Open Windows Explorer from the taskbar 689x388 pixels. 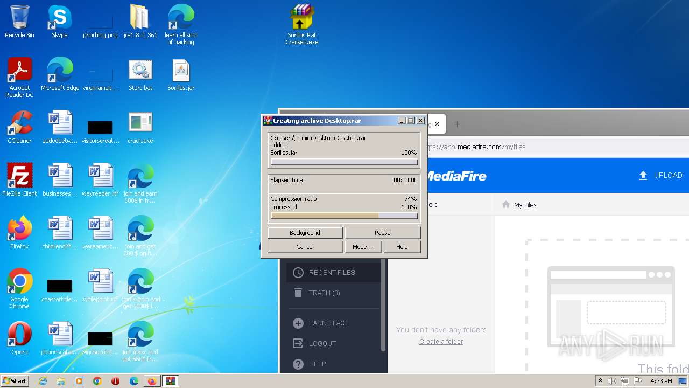pyautogui.click(x=61, y=381)
